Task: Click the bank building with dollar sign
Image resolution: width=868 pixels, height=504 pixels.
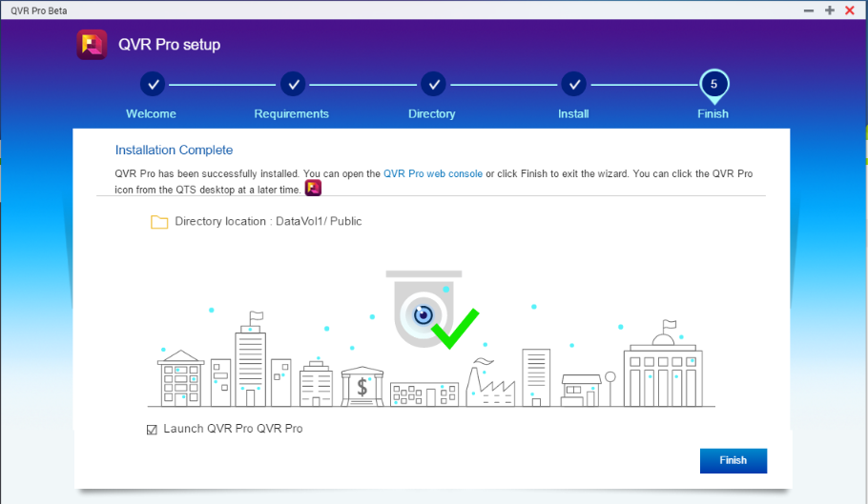Action: [362, 387]
